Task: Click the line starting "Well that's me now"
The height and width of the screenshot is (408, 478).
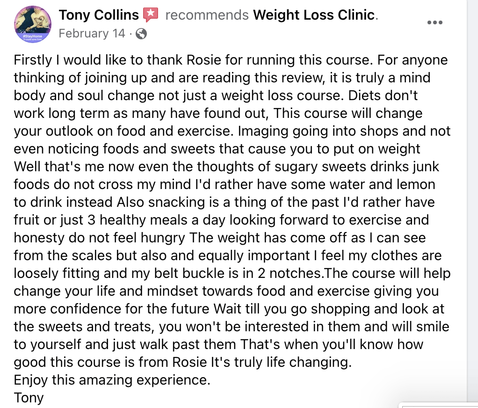Action: point(226,167)
